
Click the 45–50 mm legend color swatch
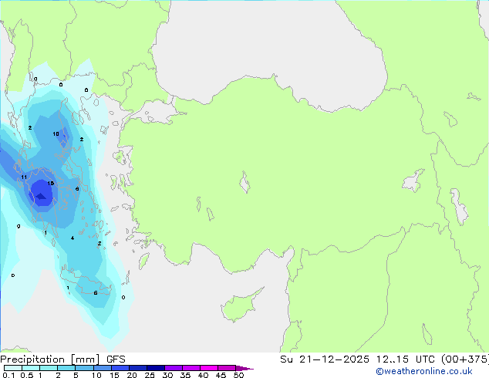(227, 368)
